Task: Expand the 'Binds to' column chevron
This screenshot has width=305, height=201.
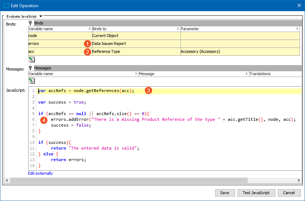Action: [178, 29]
